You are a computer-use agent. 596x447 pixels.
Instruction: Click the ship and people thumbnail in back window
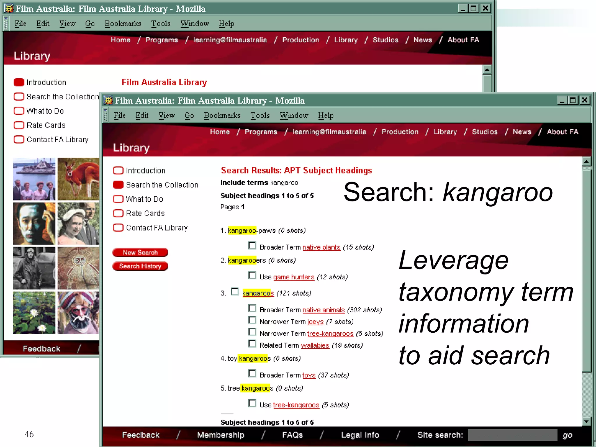click(x=34, y=179)
